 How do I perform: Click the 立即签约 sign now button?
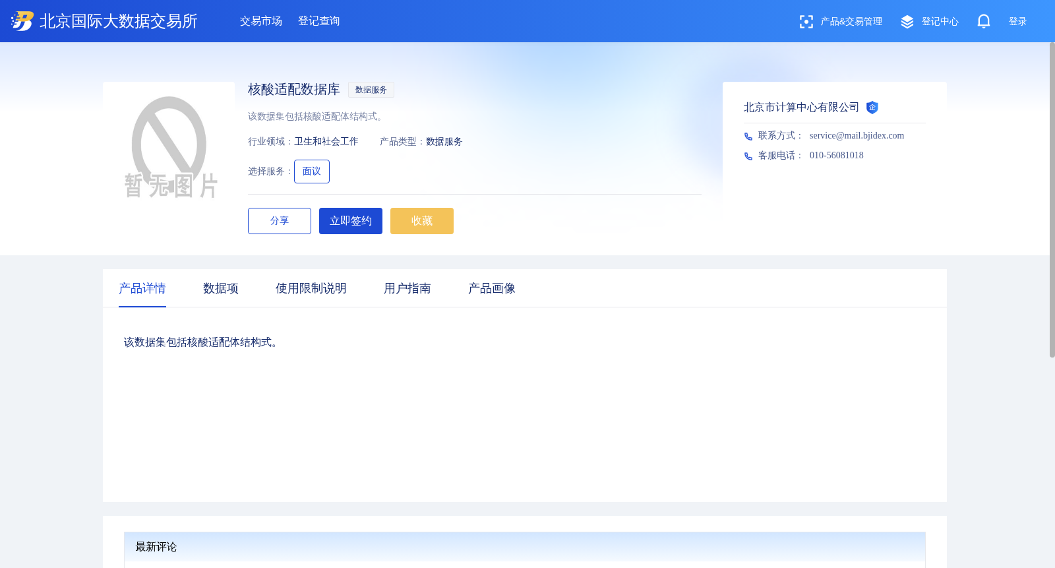351,221
